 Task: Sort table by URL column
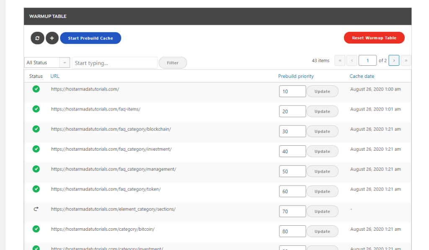tap(55, 76)
